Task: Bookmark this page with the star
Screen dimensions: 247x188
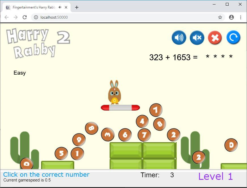Action: [220, 17]
